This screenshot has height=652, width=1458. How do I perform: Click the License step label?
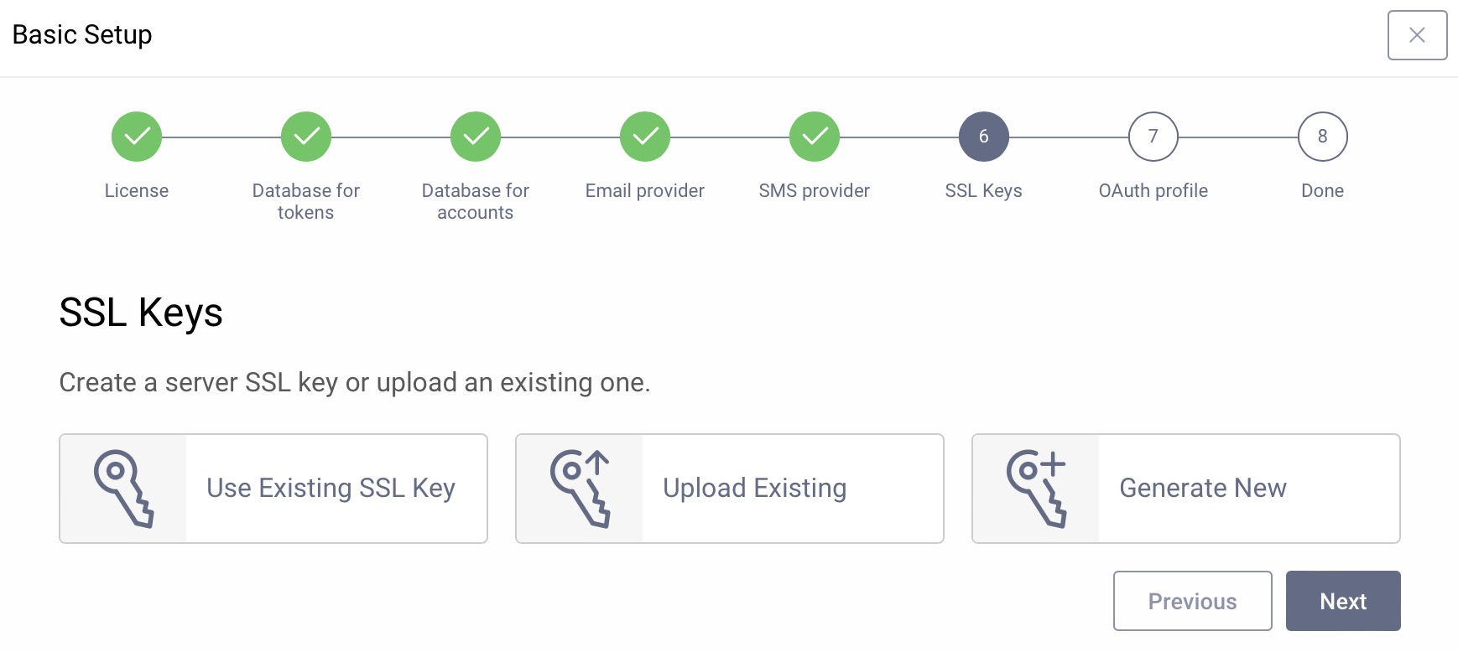click(x=137, y=191)
